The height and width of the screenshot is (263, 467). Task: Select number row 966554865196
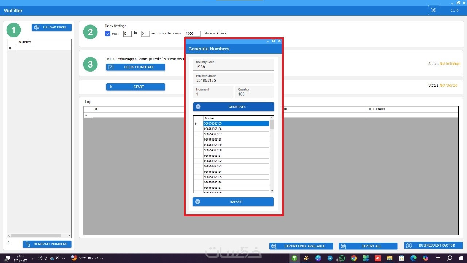(x=236, y=182)
